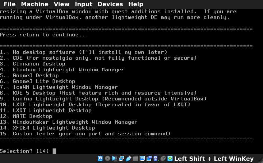
Task: Click the "KDE 5 Desktop" line
Action: (98, 93)
